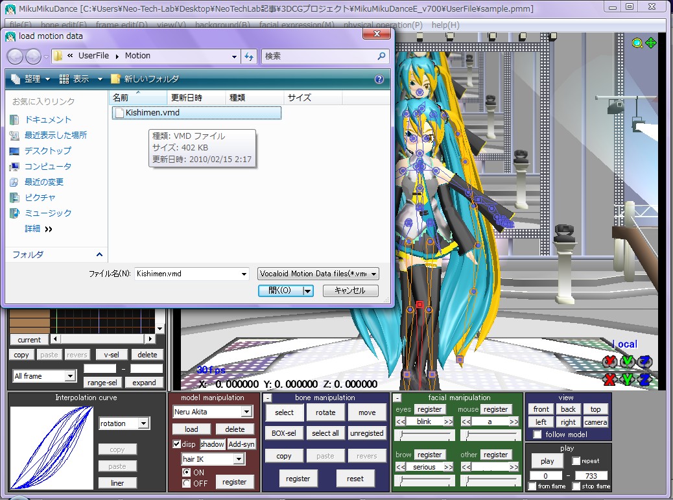Click the select all bones button
This screenshot has height=500, width=673.
click(325, 433)
